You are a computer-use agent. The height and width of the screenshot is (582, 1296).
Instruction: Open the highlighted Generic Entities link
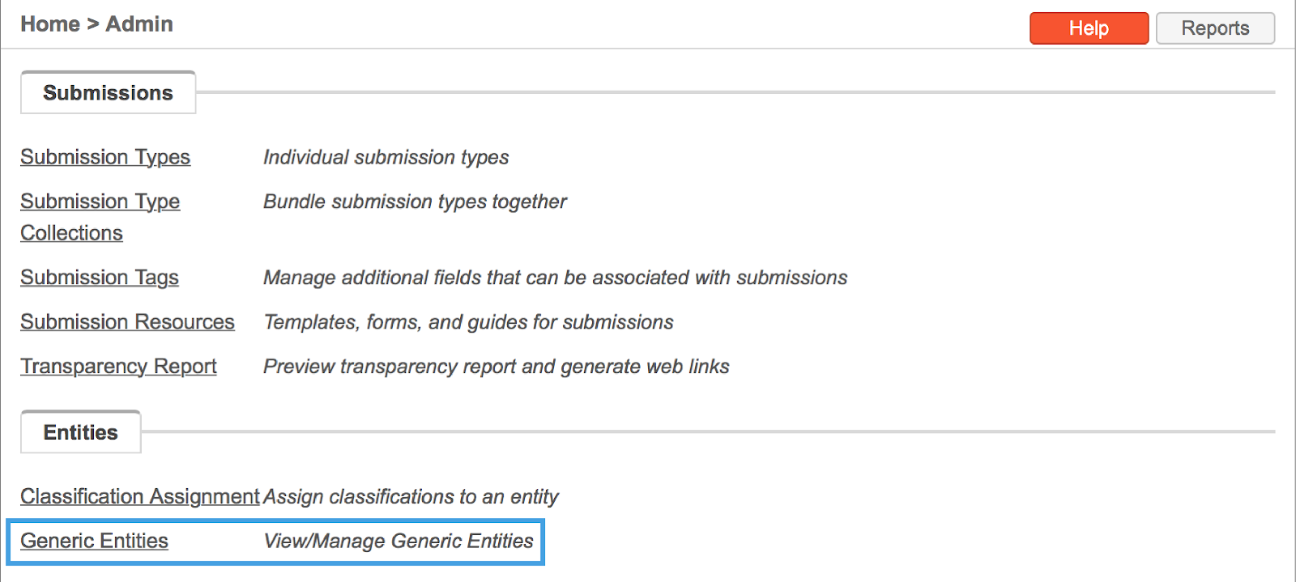(94, 541)
